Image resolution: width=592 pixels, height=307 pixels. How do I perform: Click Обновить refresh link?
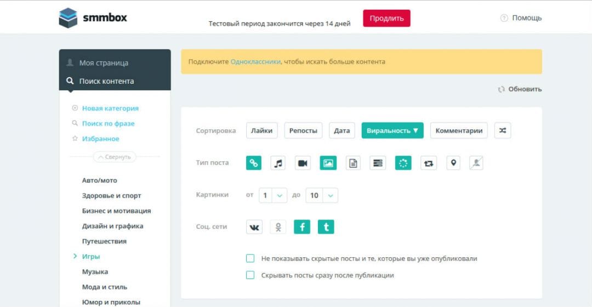(525, 89)
